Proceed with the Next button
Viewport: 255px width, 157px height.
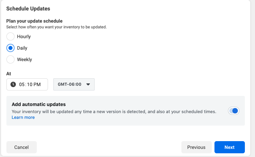click(229, 147)
